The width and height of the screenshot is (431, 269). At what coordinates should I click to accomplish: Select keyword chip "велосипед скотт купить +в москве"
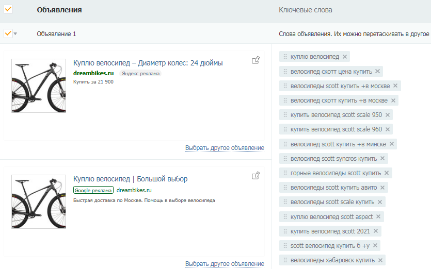339,100
